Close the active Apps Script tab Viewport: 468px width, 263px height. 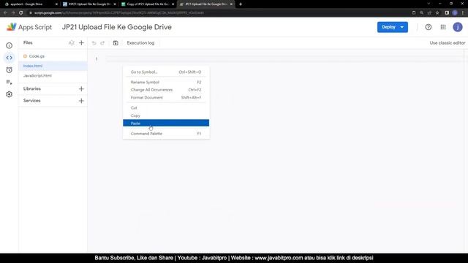(231, 4)
